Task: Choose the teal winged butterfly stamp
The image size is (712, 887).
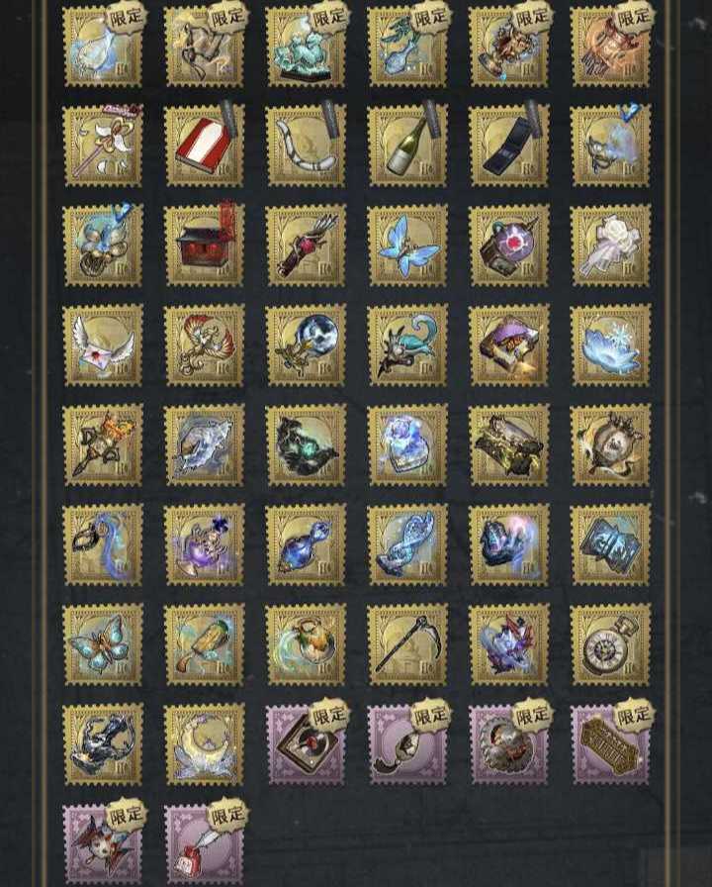Action: click(x=103, y=644)
